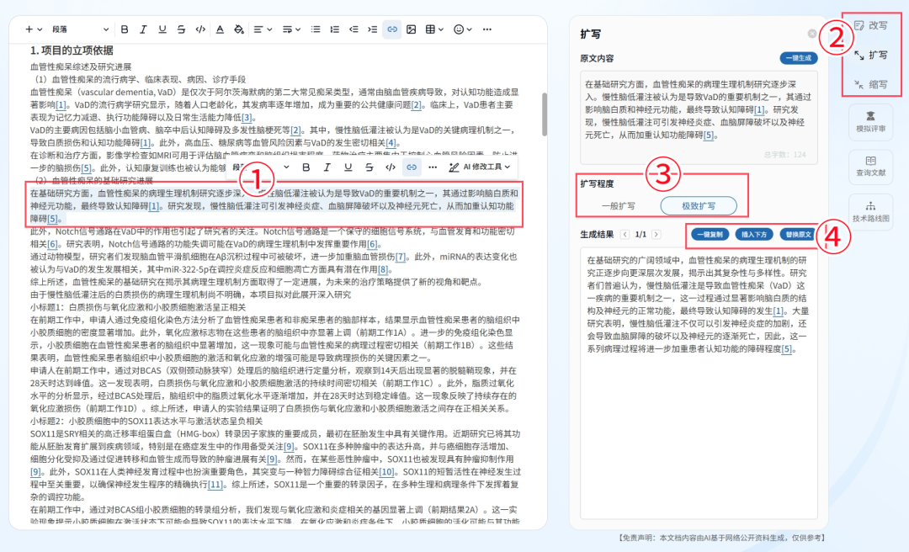Viewport: 909px width, 552px height.
Task: Insert an image into the document
Action: click(x=411, y=29)
